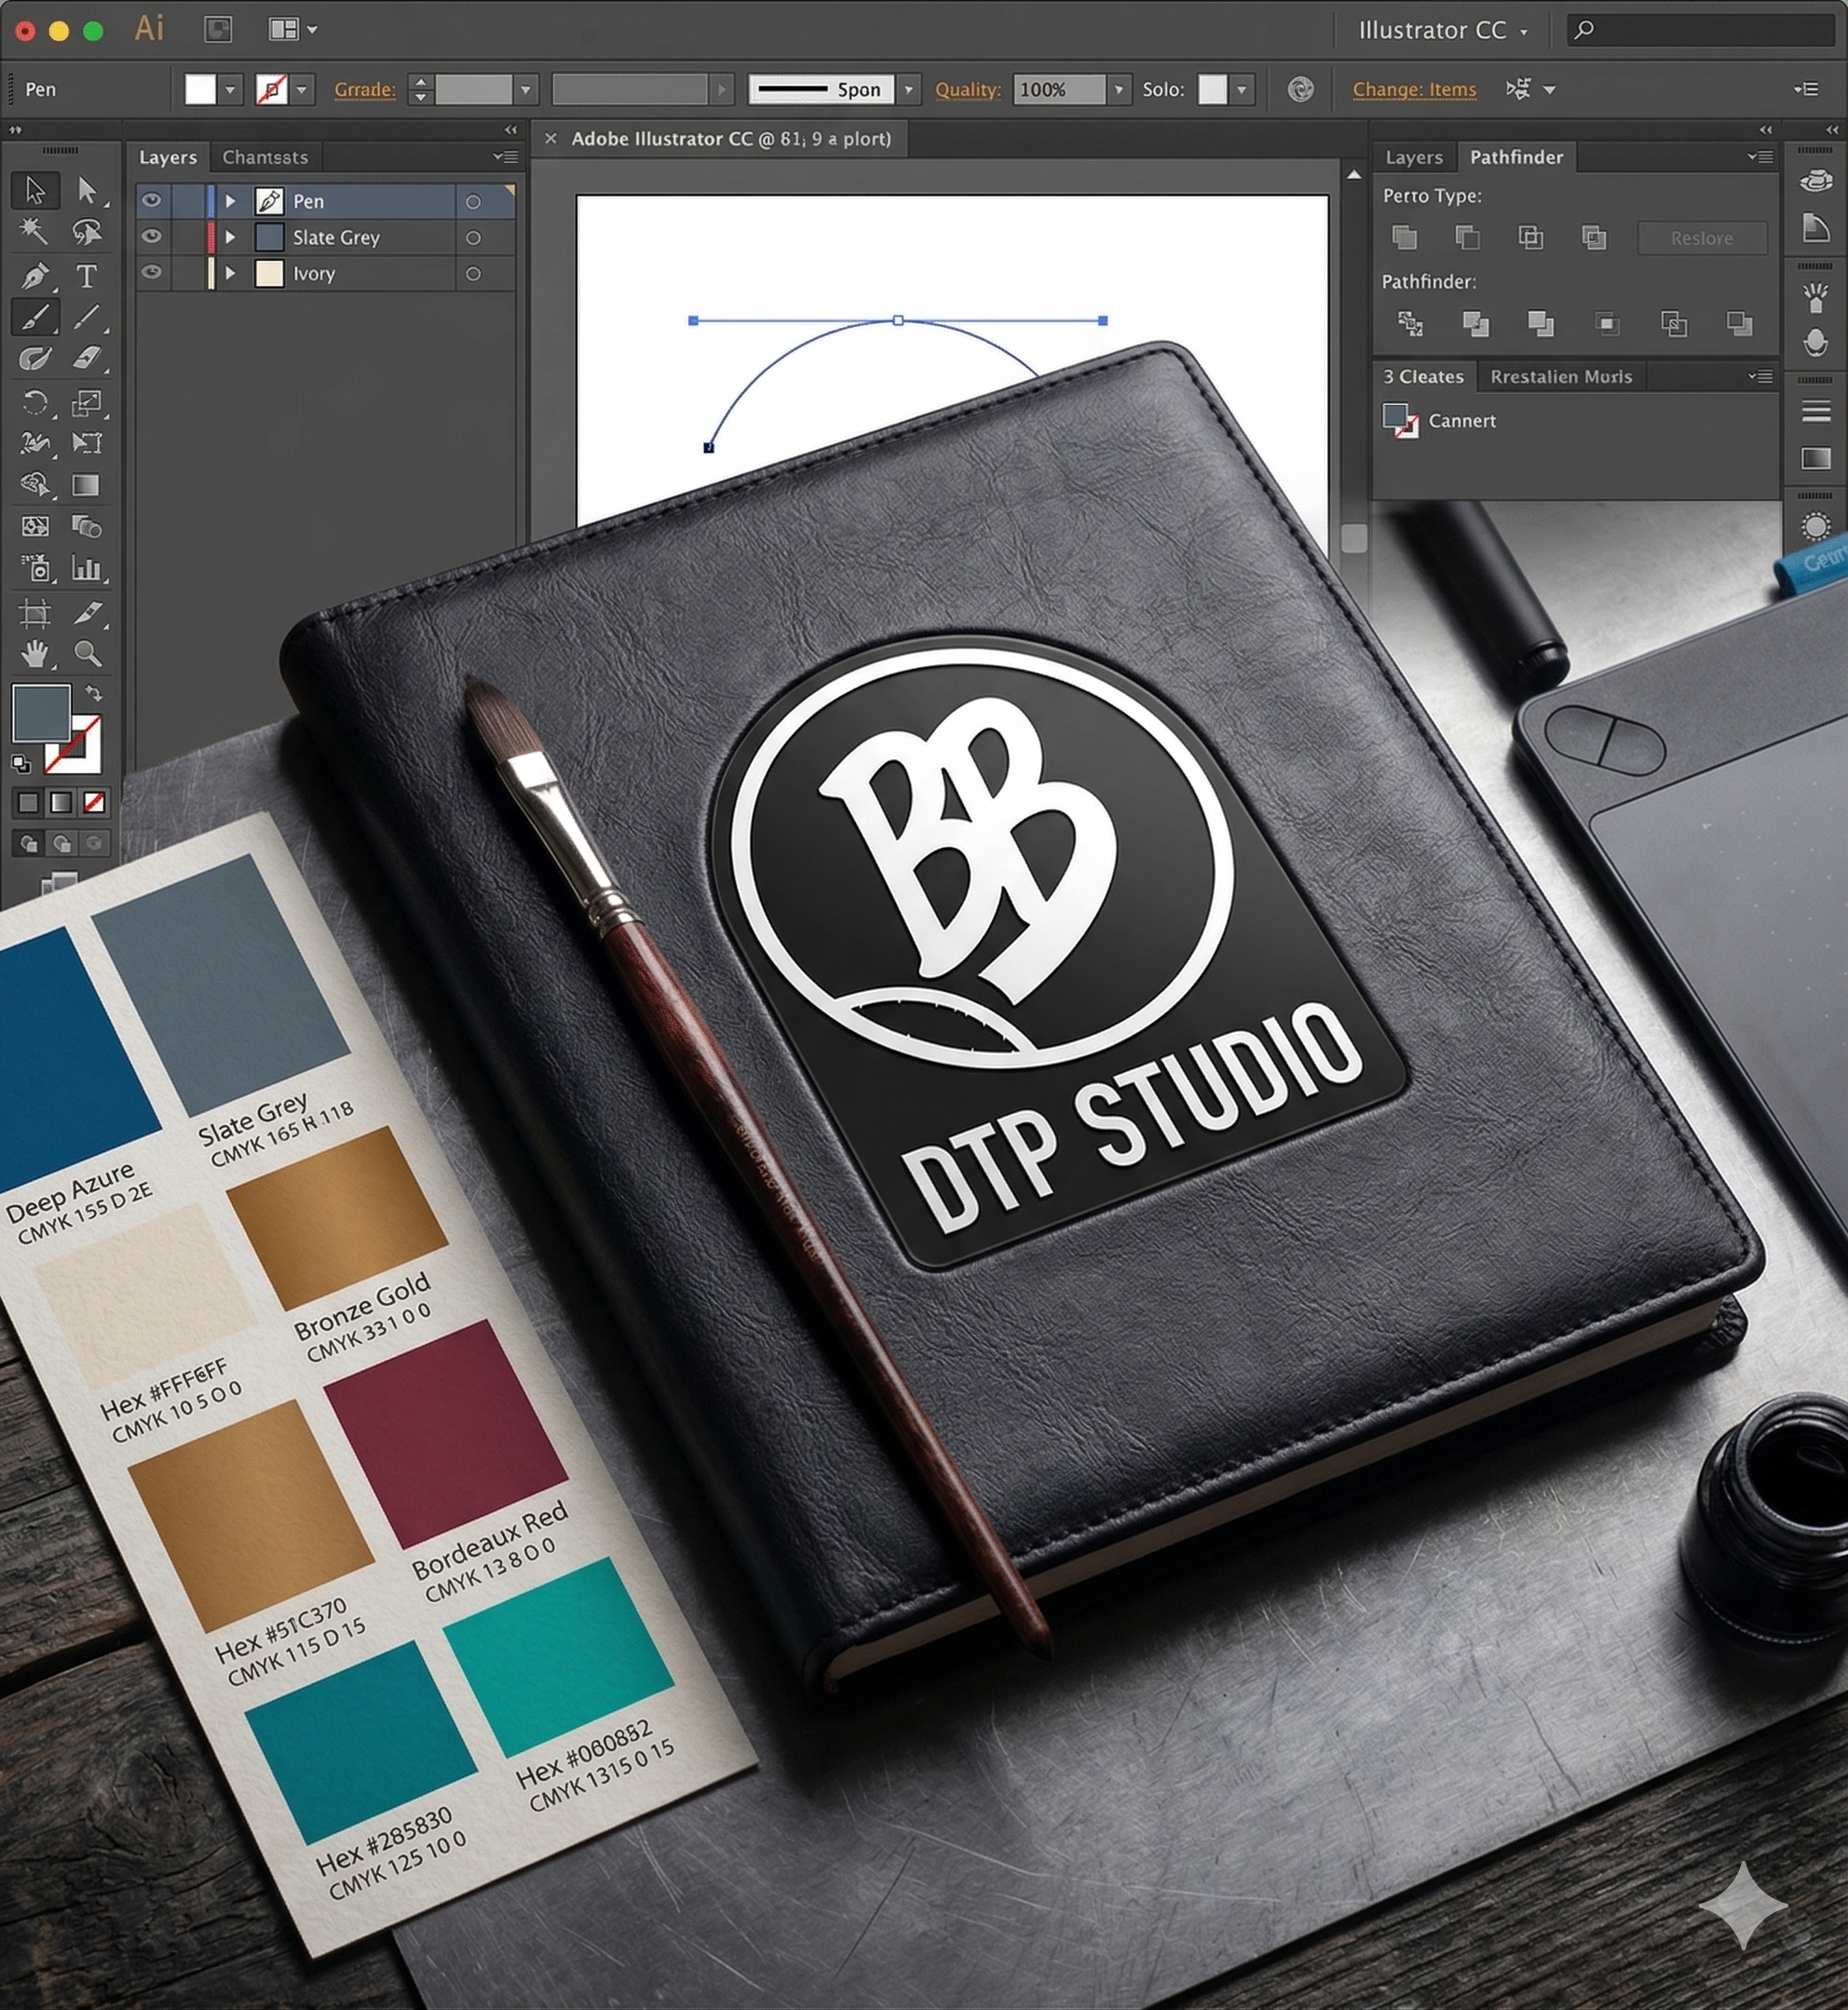Viewport: 1848px width, 2010px height.
Task: Open the Layers tab beside Pathfinder
Action: pyautogui.click(x=1414, y=157)
